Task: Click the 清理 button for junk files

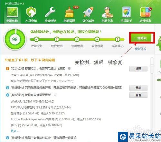Action: pos(138,69)
